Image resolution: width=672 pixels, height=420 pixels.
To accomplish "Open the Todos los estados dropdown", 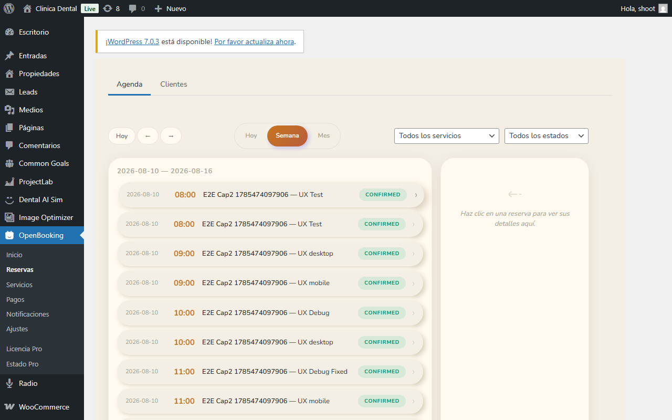I will tap(547, 136).
